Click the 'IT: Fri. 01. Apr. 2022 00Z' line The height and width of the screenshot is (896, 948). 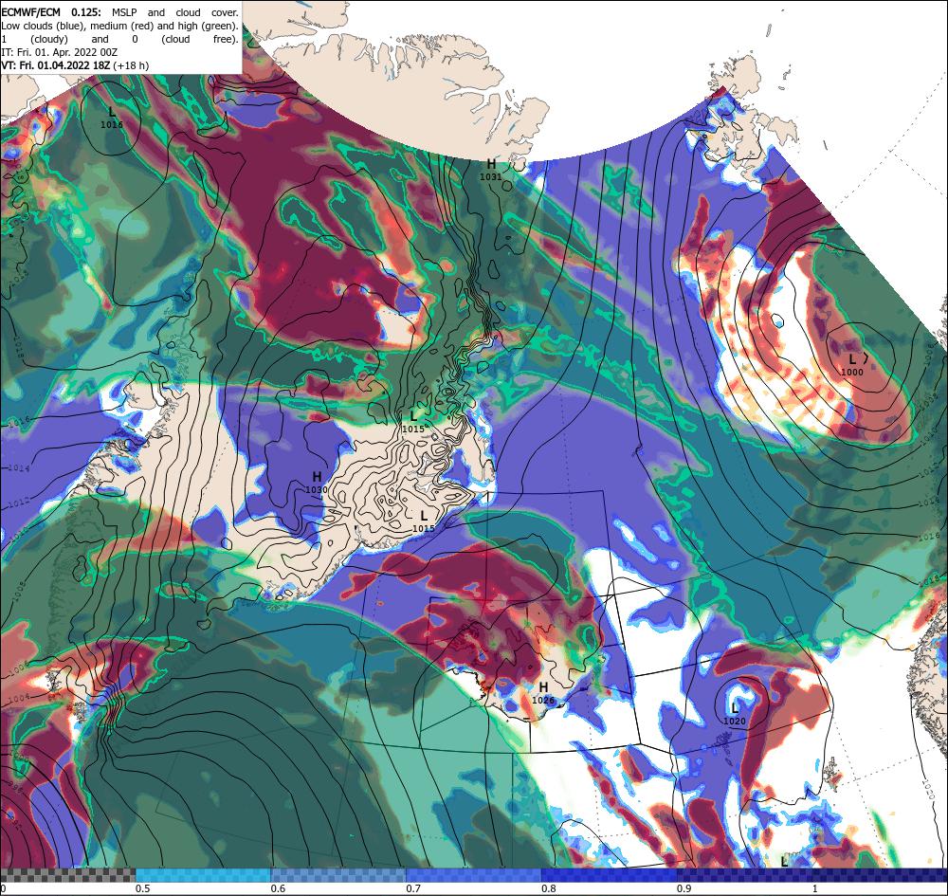pos(59,52)
